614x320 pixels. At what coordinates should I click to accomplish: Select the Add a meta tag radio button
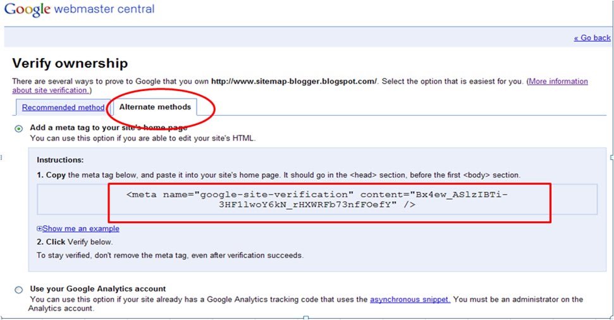18,129
